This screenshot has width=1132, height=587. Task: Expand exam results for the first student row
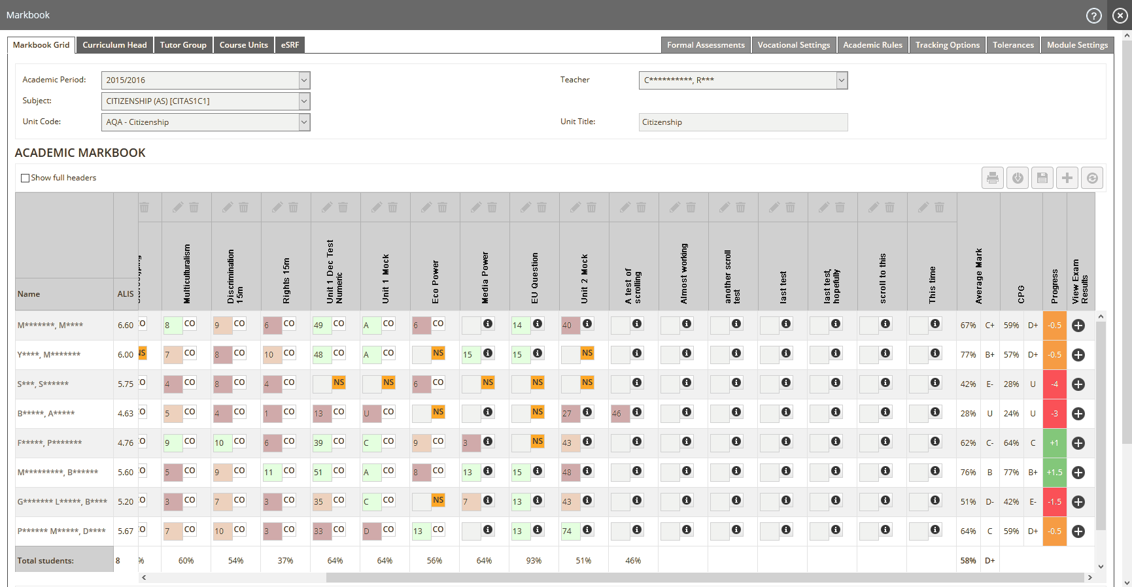pyautogui.click(x=1078, y=326)
